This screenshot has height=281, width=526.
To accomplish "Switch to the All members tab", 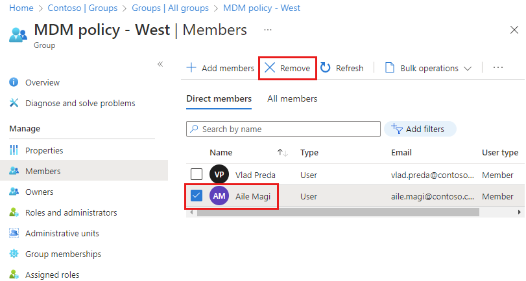I will pos(293,99).
